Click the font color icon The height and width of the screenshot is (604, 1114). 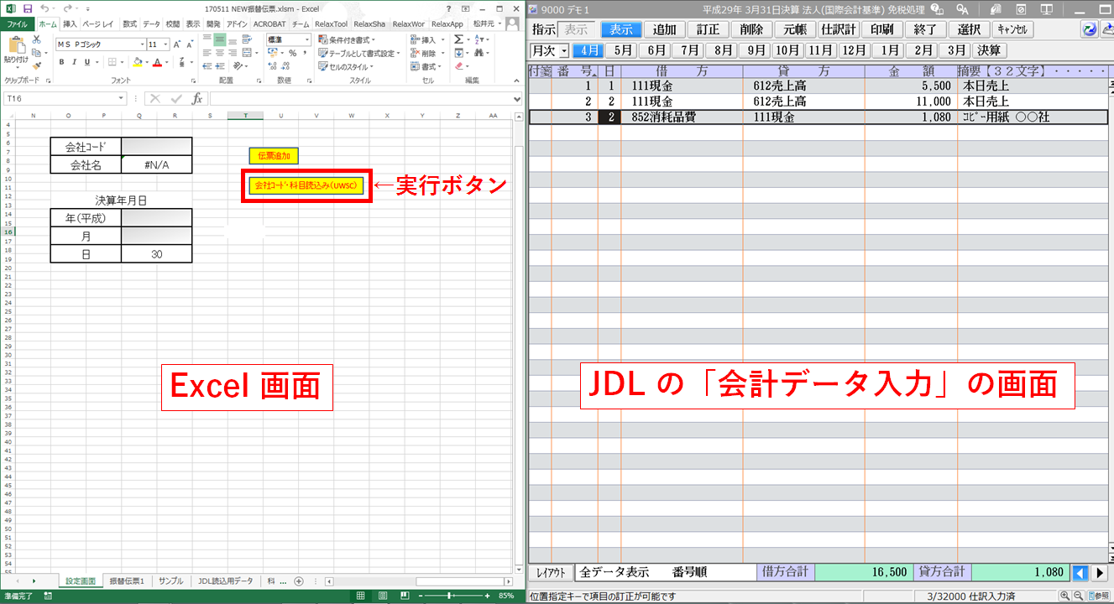(x=156, y=62)
